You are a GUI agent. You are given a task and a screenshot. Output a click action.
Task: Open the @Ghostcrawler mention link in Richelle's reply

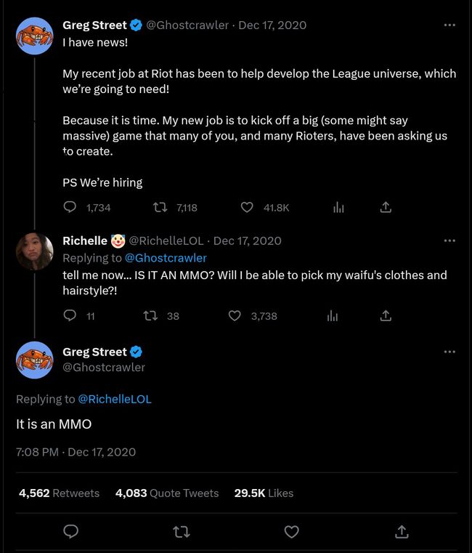click(166, 258)
